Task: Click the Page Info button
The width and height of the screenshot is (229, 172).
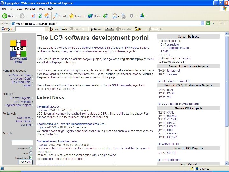Action: pyautogui.click(x=123, y=29)
